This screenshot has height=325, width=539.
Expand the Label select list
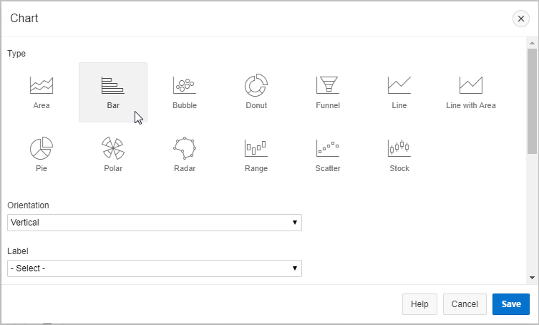(x=155, y=268)
